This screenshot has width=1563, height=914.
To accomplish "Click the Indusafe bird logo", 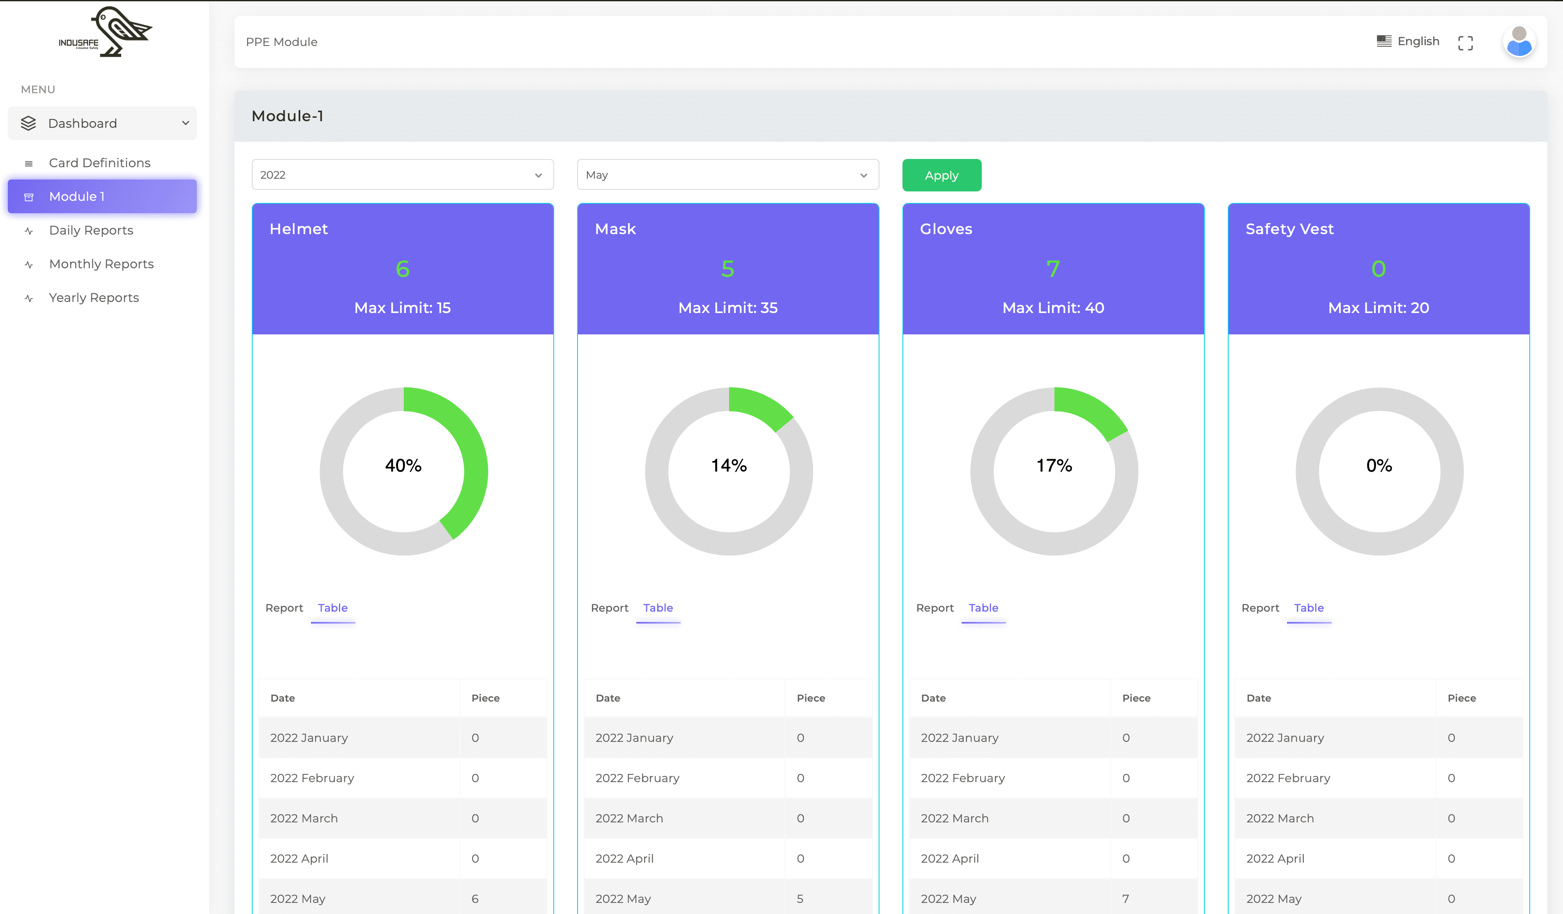I will 106,32.
